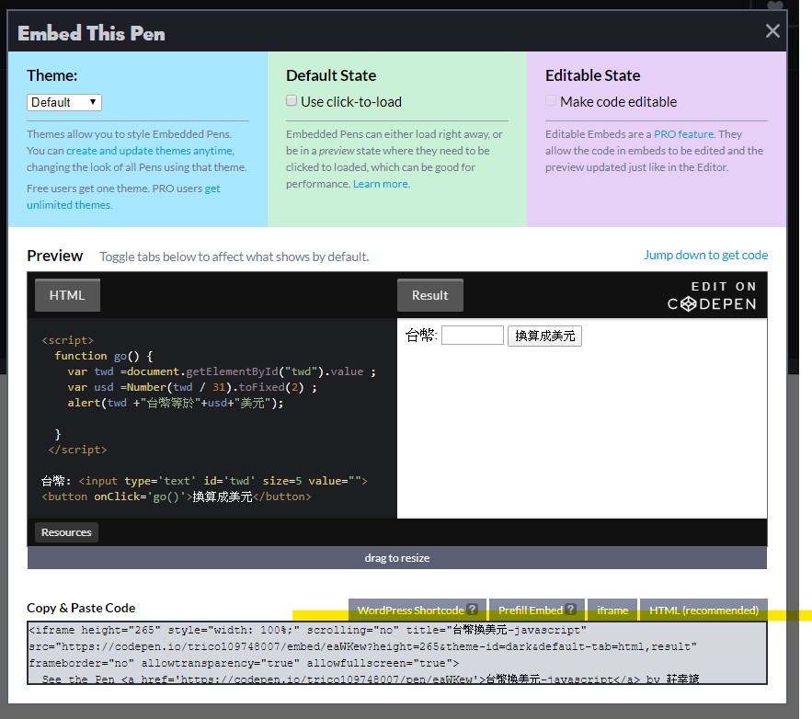Open the Theme dropdown showing Default

coord(64,102)
